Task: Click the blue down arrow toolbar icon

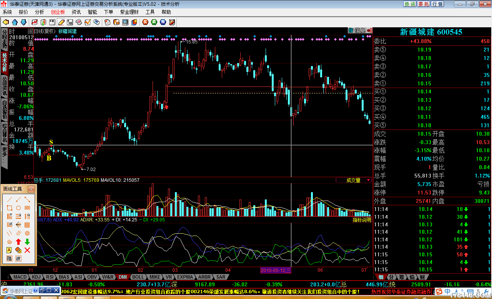Action: 23,22
